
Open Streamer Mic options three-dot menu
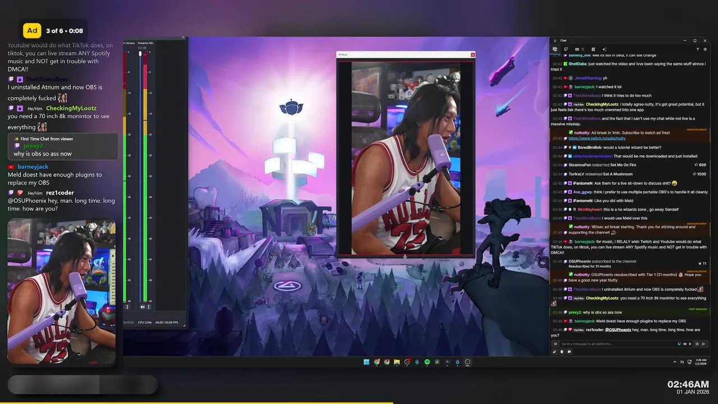[x=149, y=307]
